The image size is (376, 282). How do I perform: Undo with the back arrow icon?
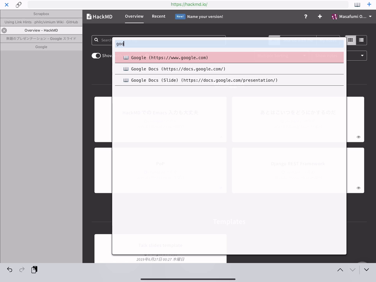pyautogui.click(x=10, y=270)
